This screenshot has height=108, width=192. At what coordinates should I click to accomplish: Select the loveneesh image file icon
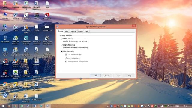(37, 62)
